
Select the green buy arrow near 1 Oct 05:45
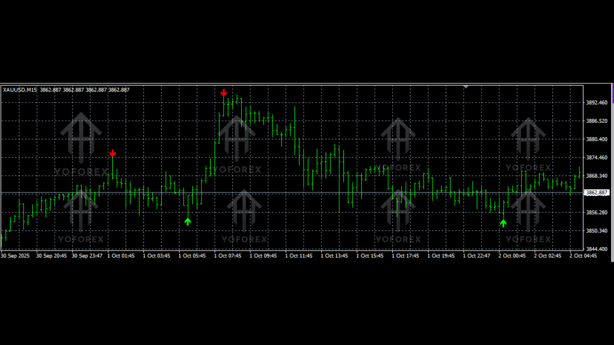(x=188, y=221)
